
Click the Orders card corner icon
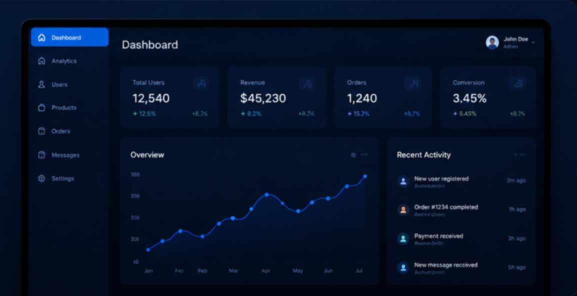tap(413, 83)
